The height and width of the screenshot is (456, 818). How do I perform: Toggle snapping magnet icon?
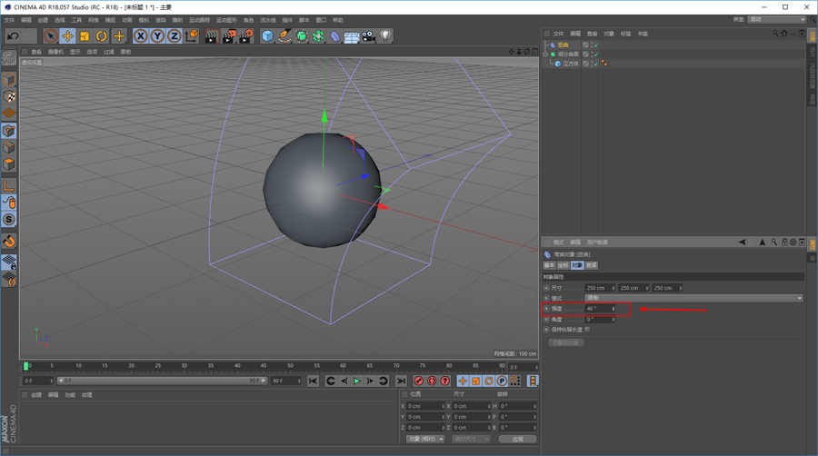pyautogui.click(x=9, y=241)
